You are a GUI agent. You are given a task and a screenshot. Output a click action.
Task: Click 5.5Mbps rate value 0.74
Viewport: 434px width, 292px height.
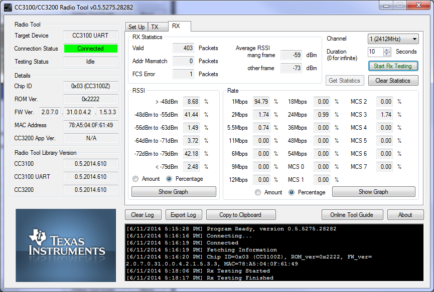261,128
